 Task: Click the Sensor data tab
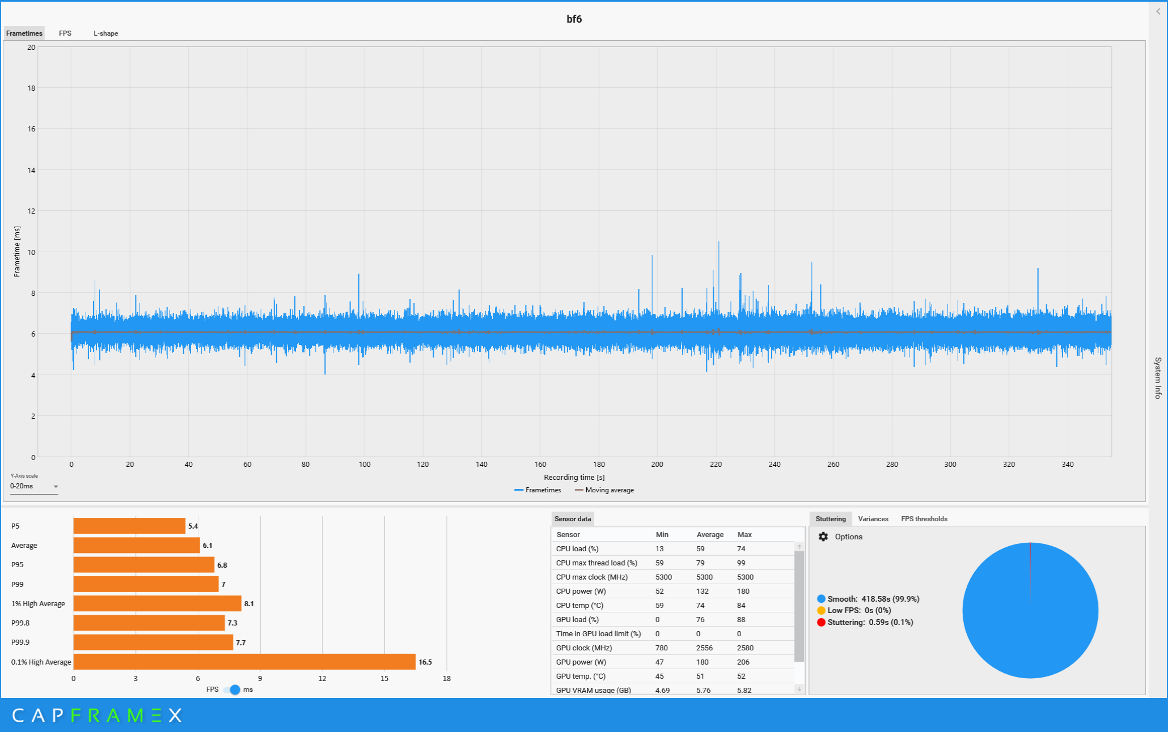[x=572, y=519]
